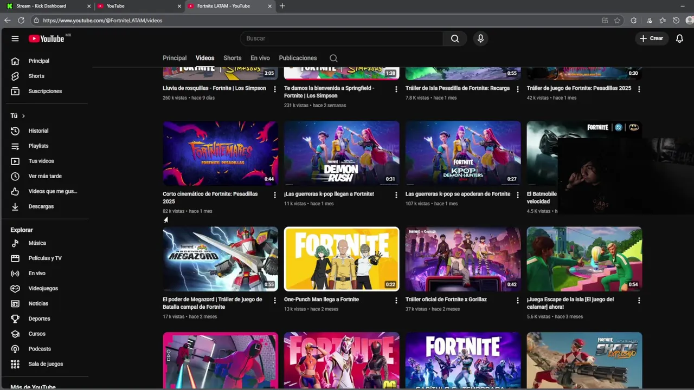Click the YouTube logo

47,38
